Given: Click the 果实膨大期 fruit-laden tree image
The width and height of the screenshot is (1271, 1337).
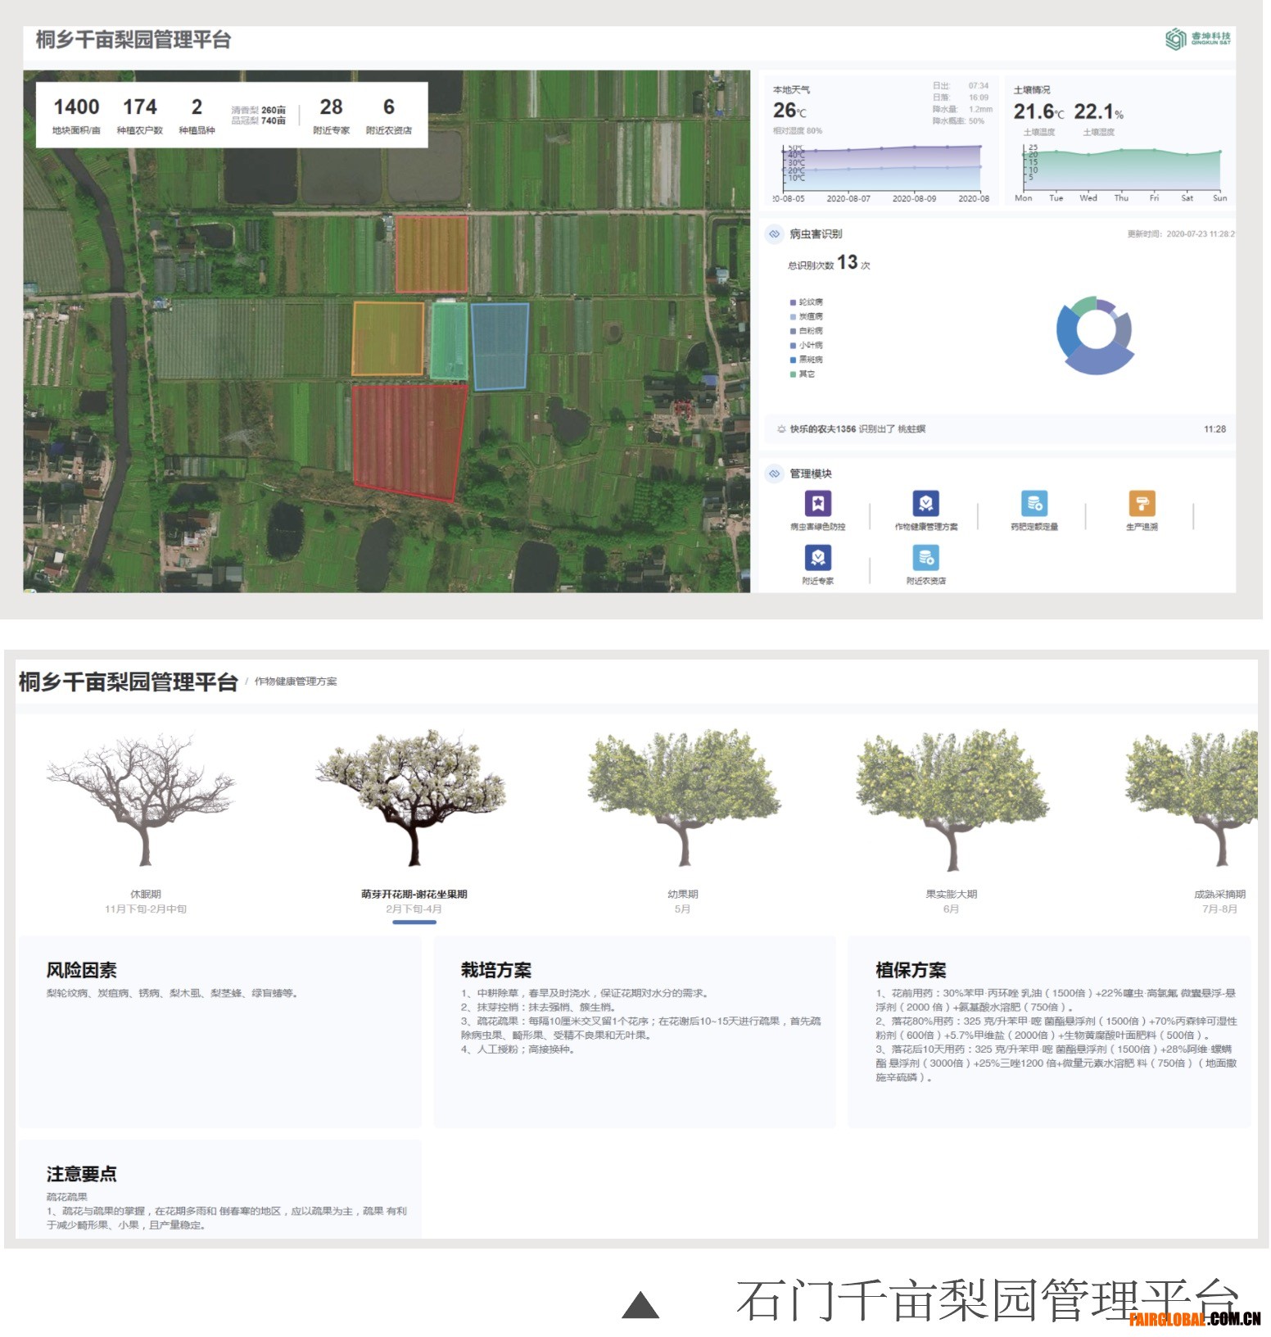Looking at the screenshot, I should (x=952, y=800).
